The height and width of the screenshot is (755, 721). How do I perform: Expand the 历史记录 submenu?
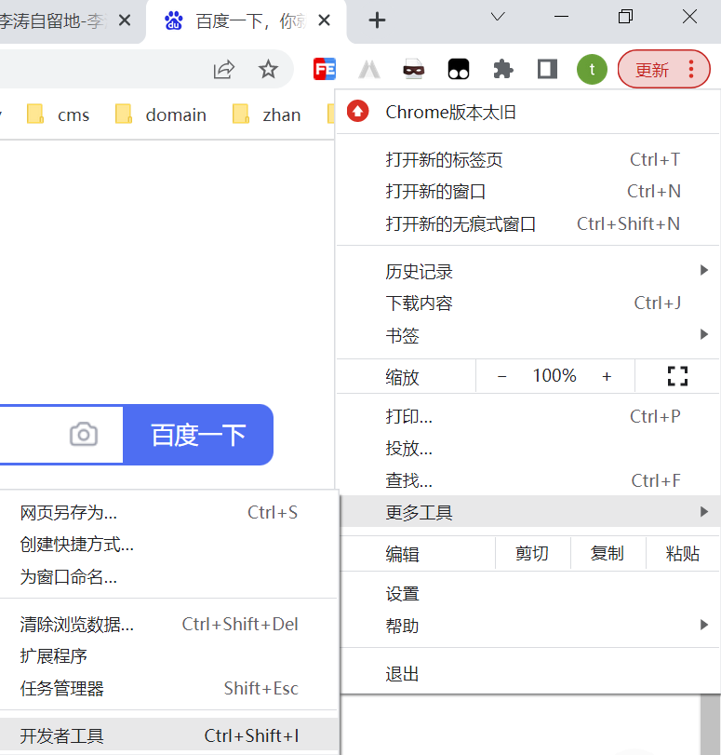click(x=528, y=271)
